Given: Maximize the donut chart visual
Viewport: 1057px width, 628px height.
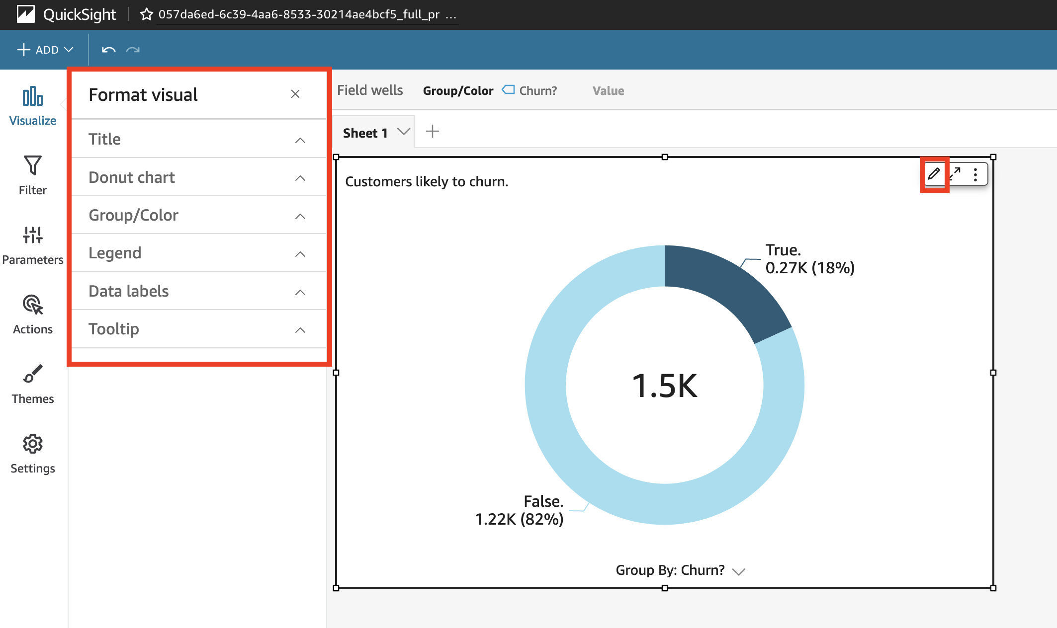Looking at the screenshot, I should pyautogui.click(x=955, y=174).
